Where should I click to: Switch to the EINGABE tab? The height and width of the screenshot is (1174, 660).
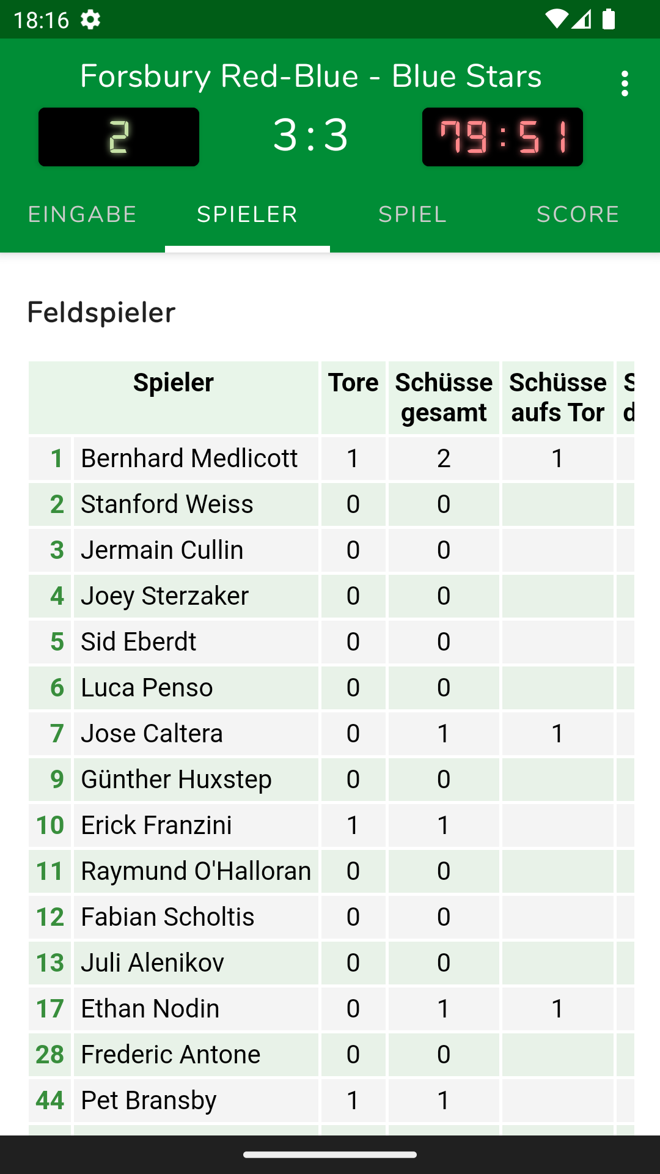click(82, 215)
